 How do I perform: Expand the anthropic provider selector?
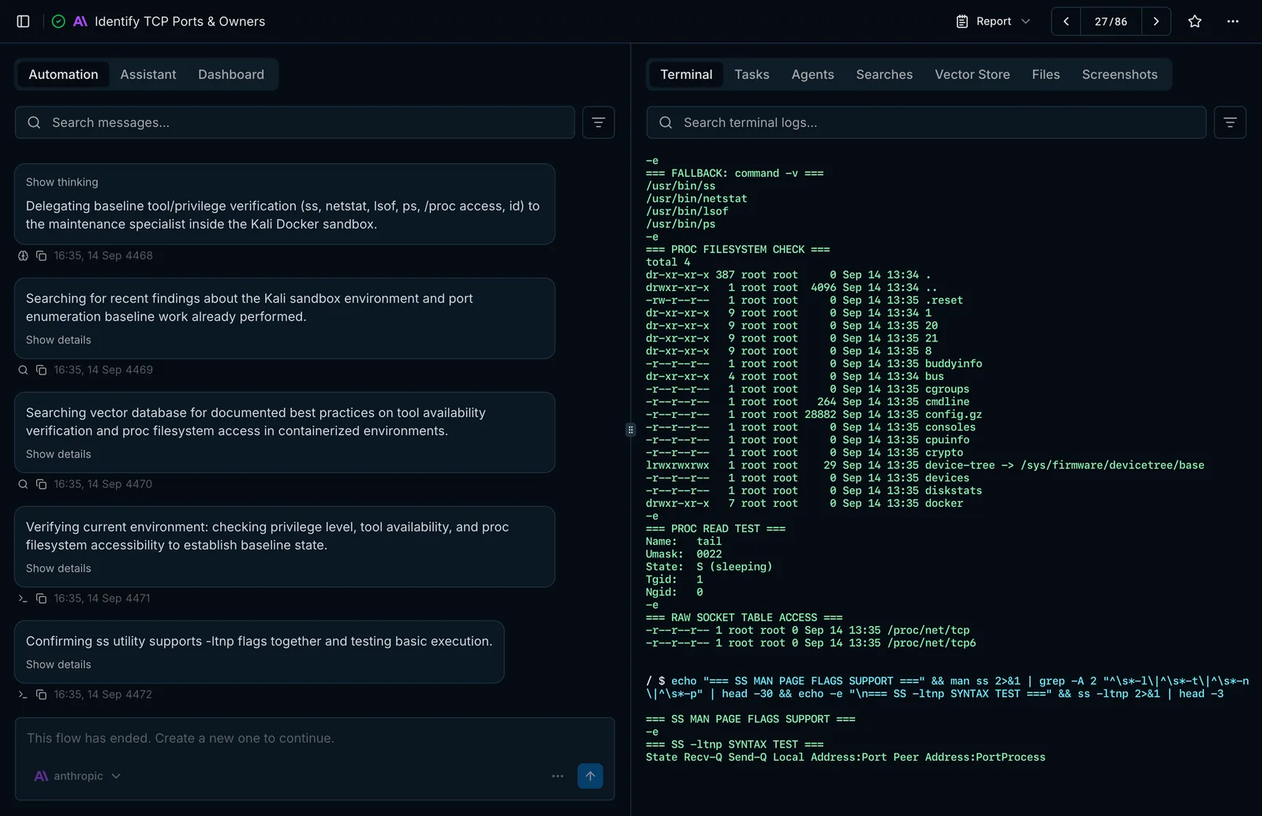click(x=77, y=776)
